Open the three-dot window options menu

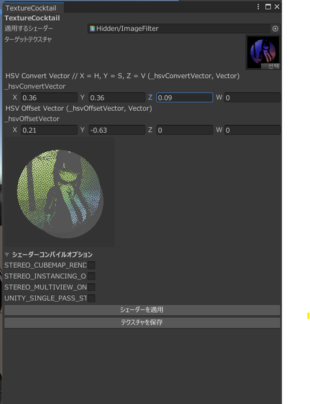(x=258, y=7)
